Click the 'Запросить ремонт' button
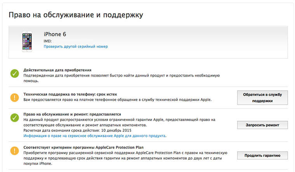 coord(262,125)
